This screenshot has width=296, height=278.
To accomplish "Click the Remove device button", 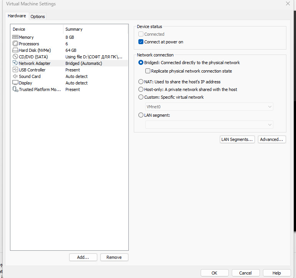I will (114, 257).
